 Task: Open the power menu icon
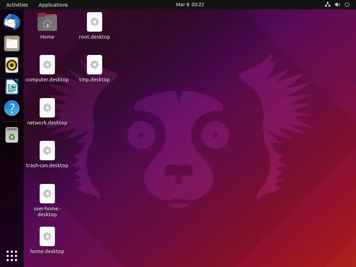(x=347, y=5)
